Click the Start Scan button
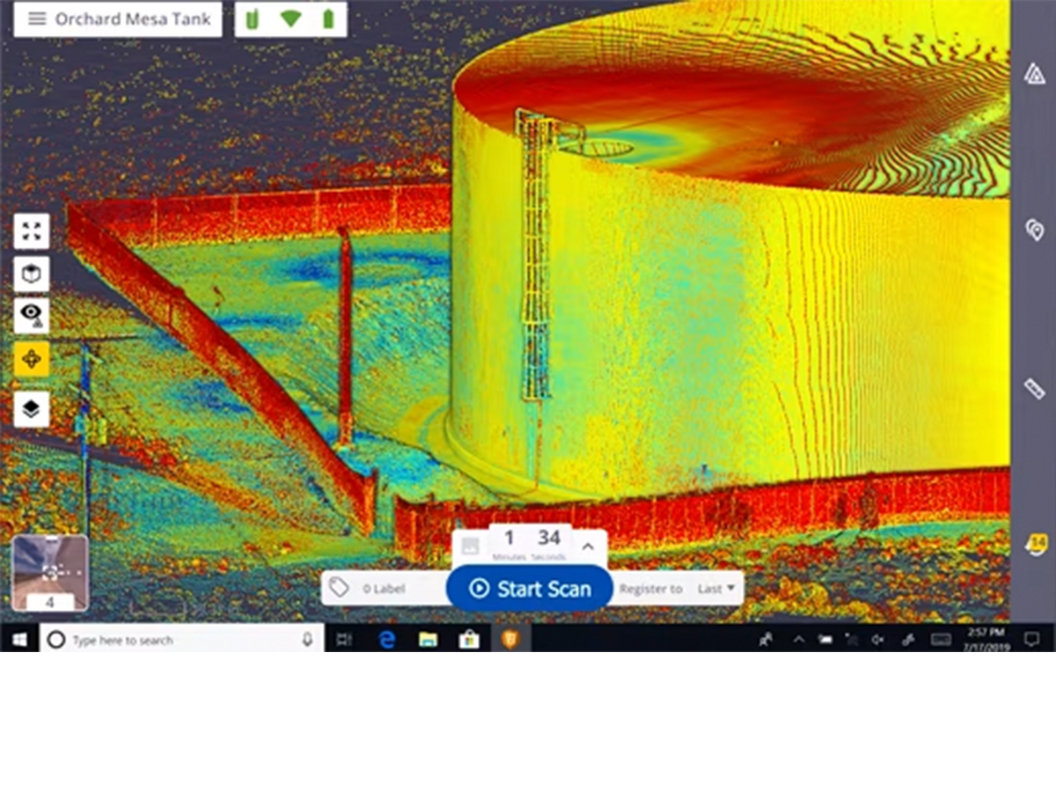This screenshot has height=792, width=1056. [x=530, y=589]
